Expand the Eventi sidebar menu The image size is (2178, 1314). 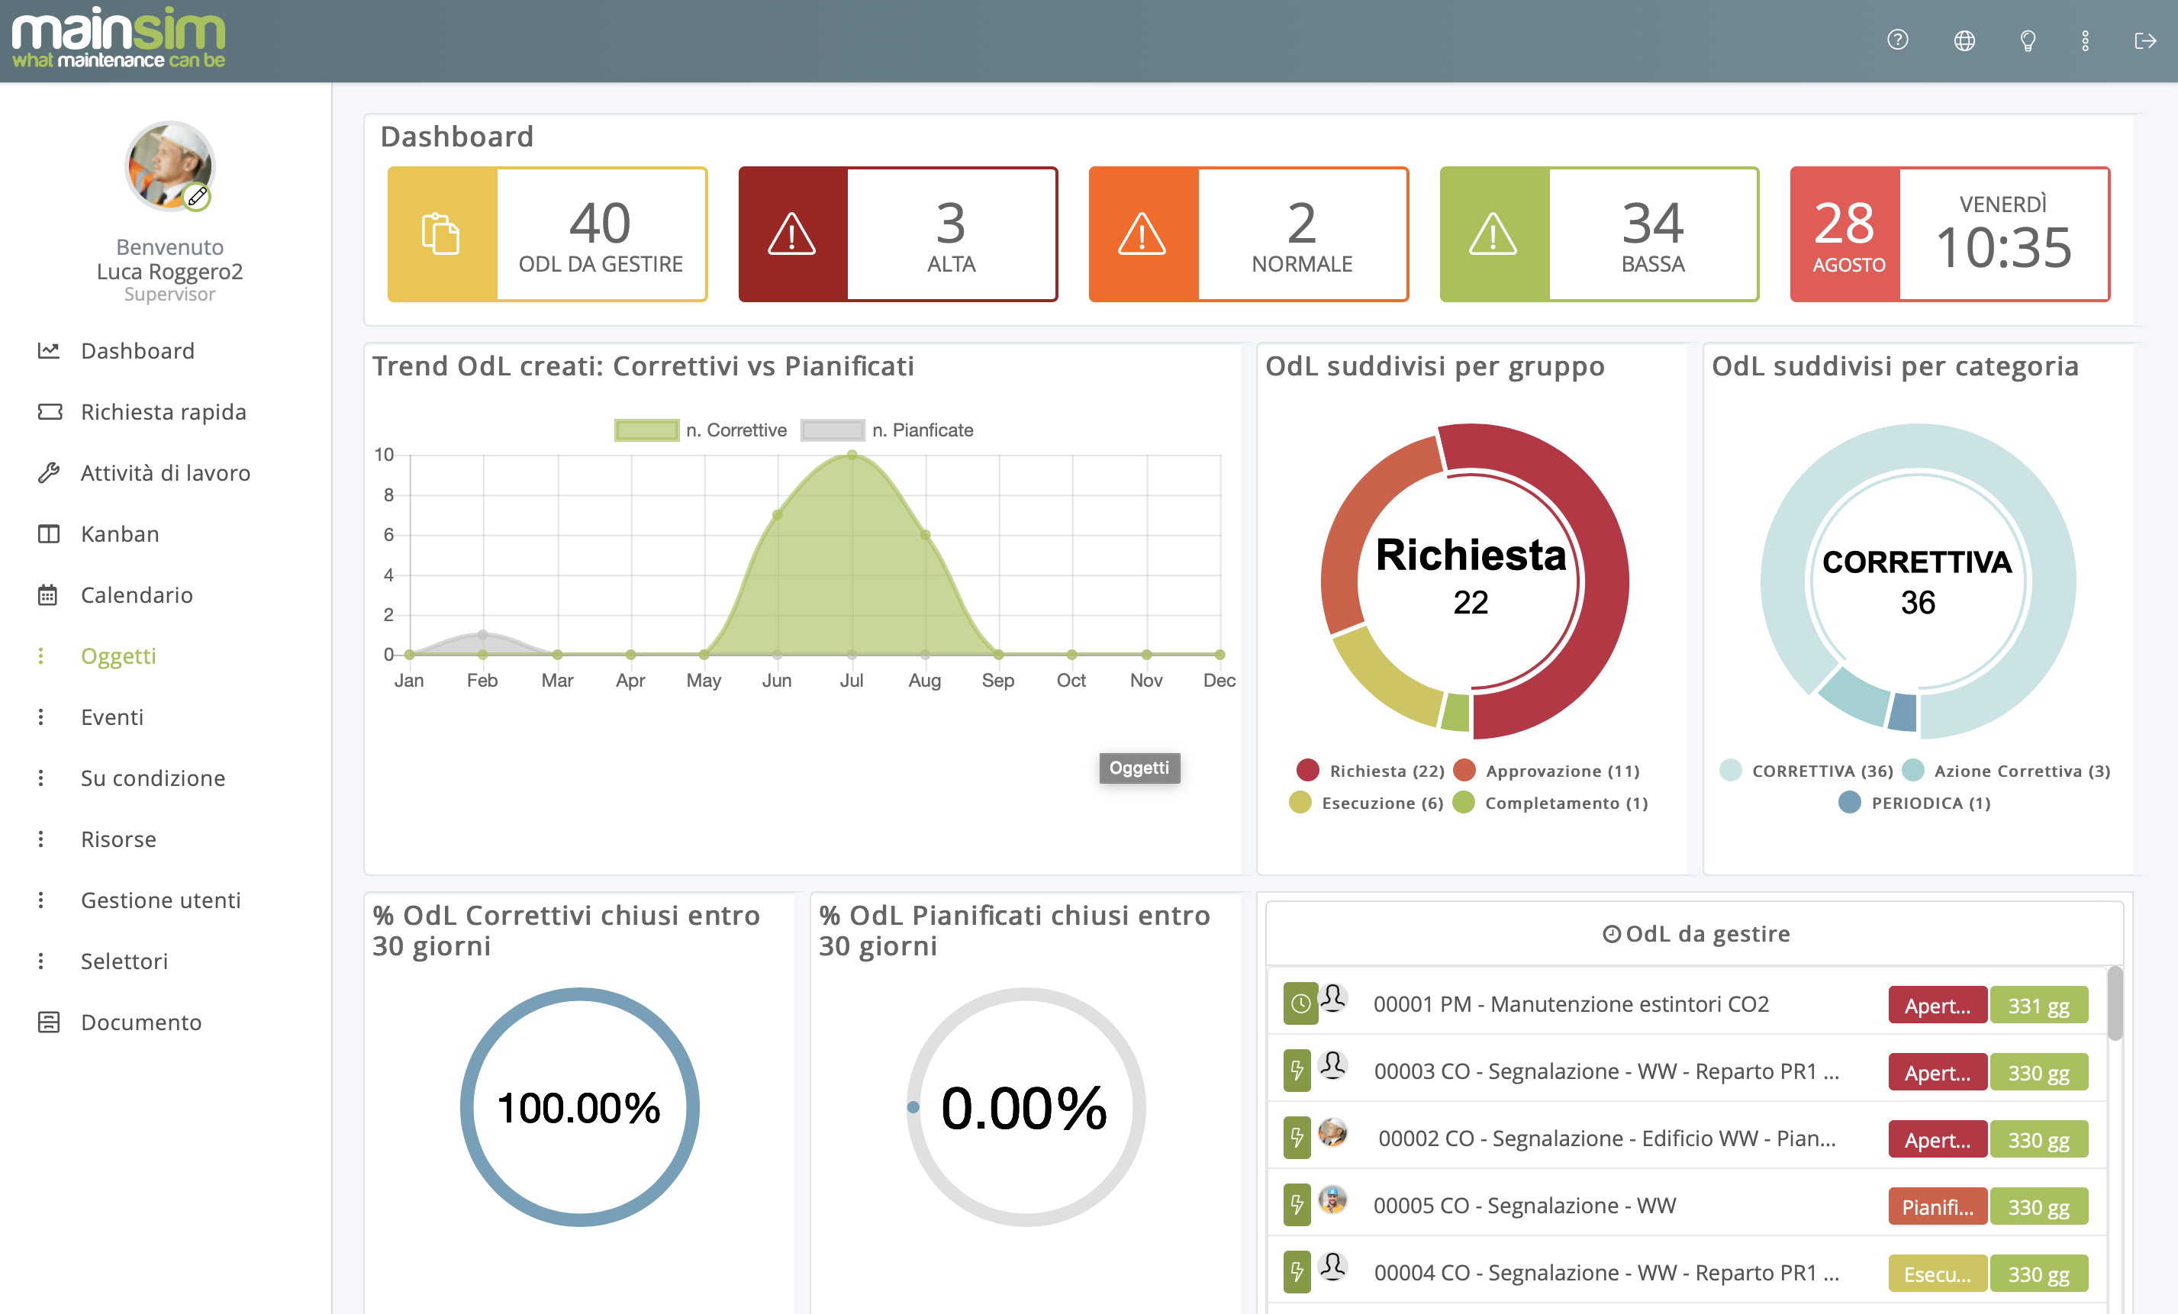(x=111, y=717)
